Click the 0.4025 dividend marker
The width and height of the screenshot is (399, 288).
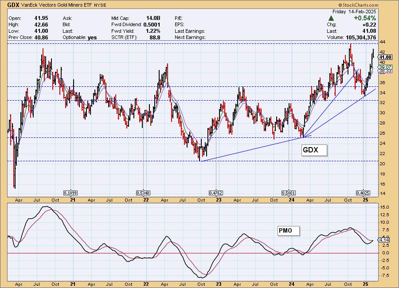coord(363,193)
